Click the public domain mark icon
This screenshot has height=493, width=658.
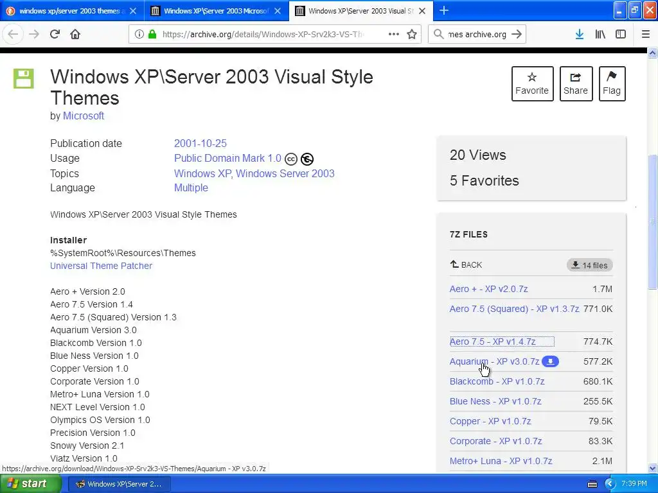pos(307,159)
